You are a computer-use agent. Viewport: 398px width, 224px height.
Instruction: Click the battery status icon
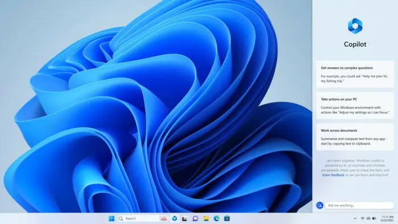(x=374, y=218)
